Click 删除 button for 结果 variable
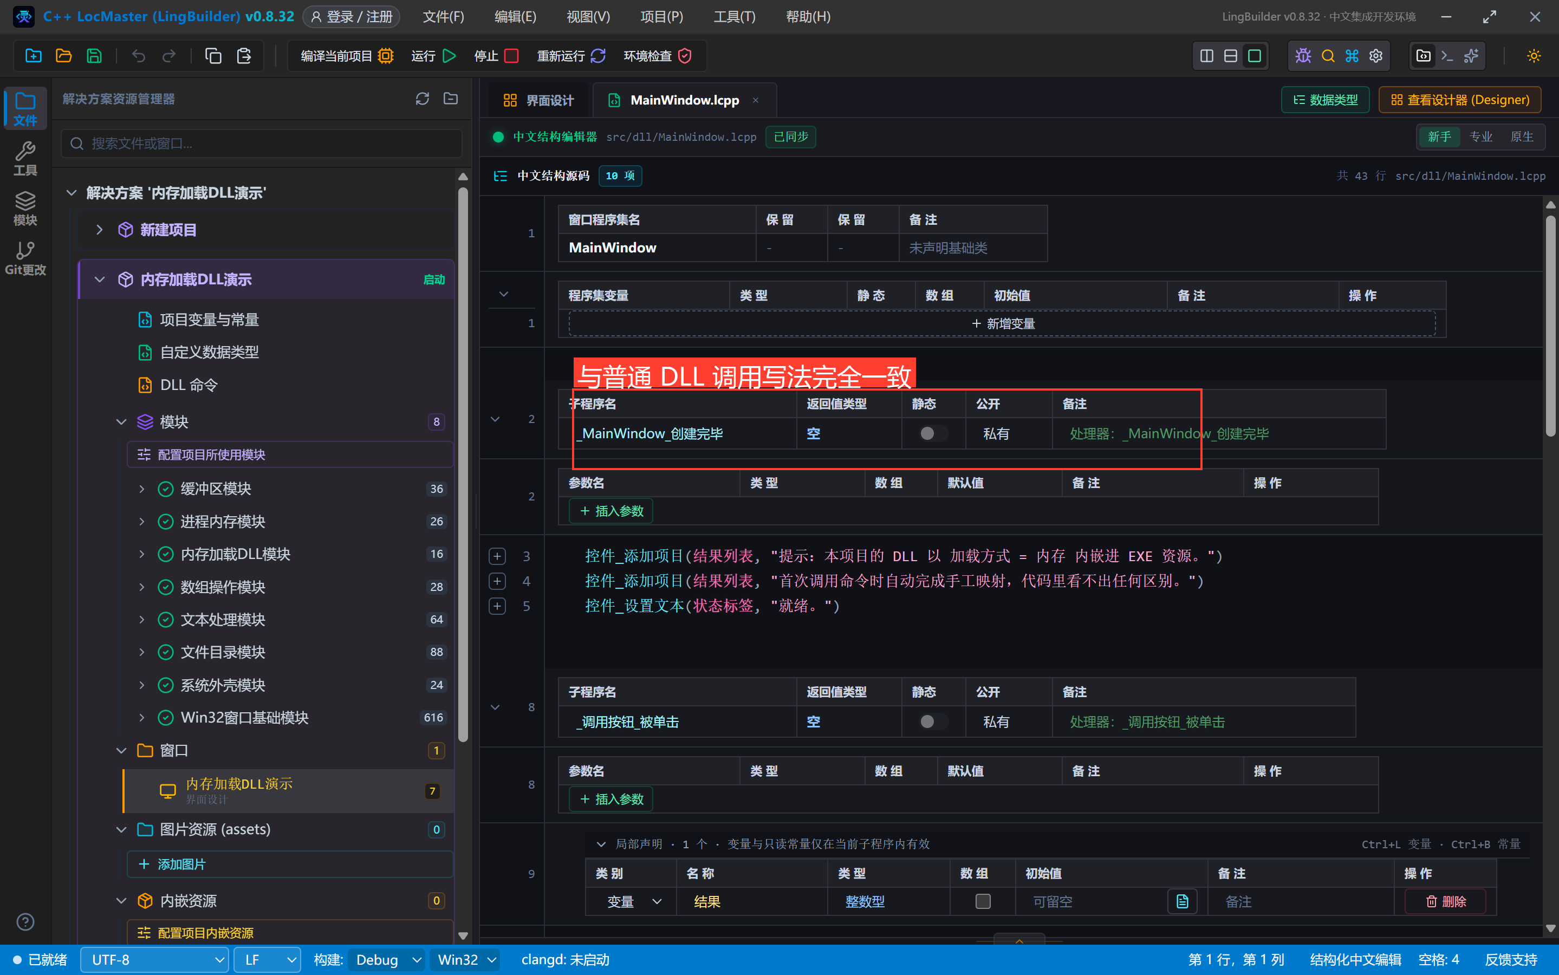This screenshot has height=975, width=1559. pos(1446,901)
